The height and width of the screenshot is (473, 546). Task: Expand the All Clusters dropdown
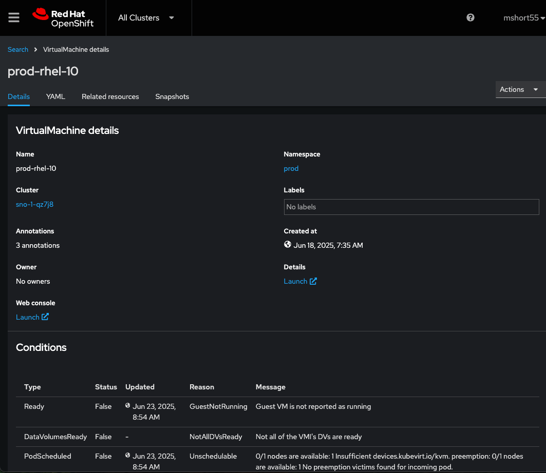tap(146, 18)
